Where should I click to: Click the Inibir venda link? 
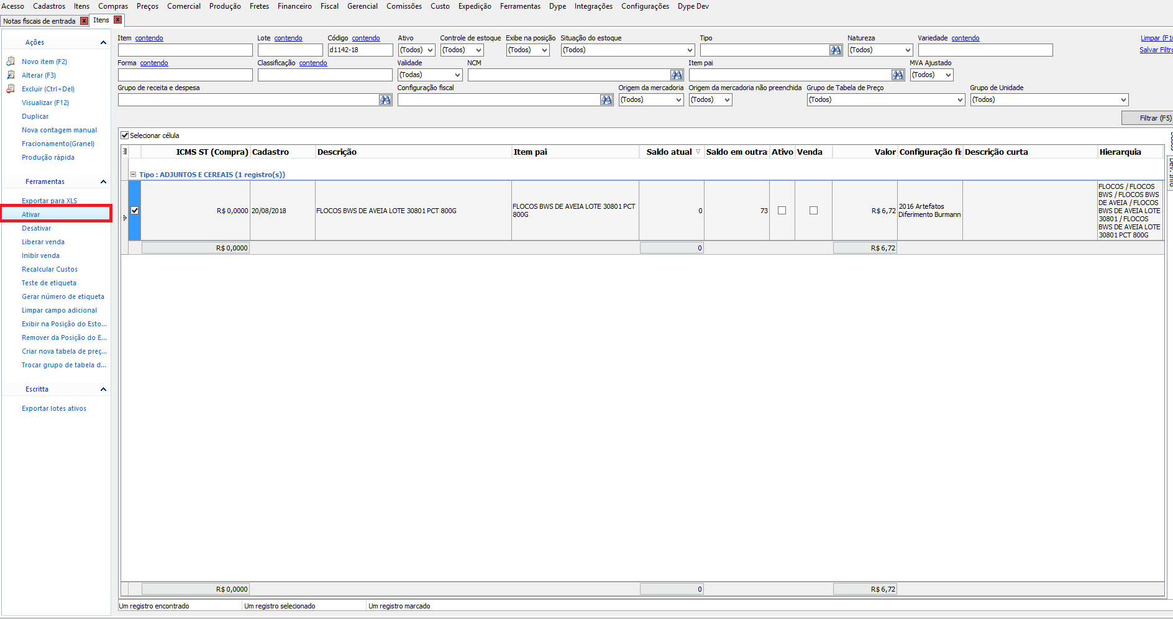[41, 255]
